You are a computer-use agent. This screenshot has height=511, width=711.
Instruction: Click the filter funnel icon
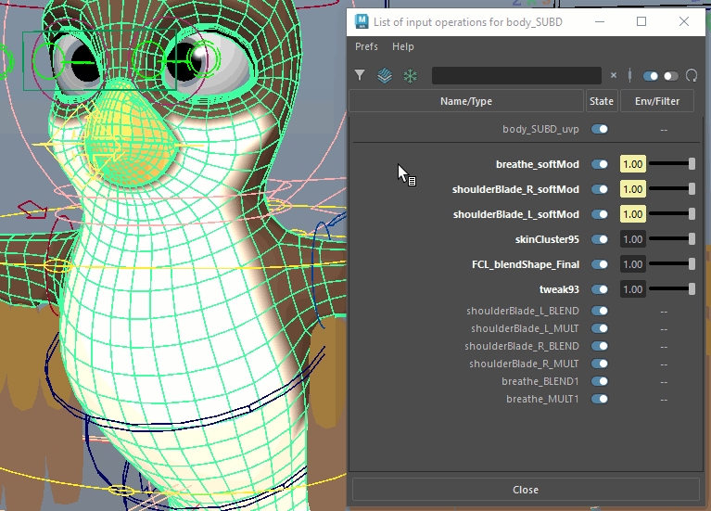click(x=360, y=75)
